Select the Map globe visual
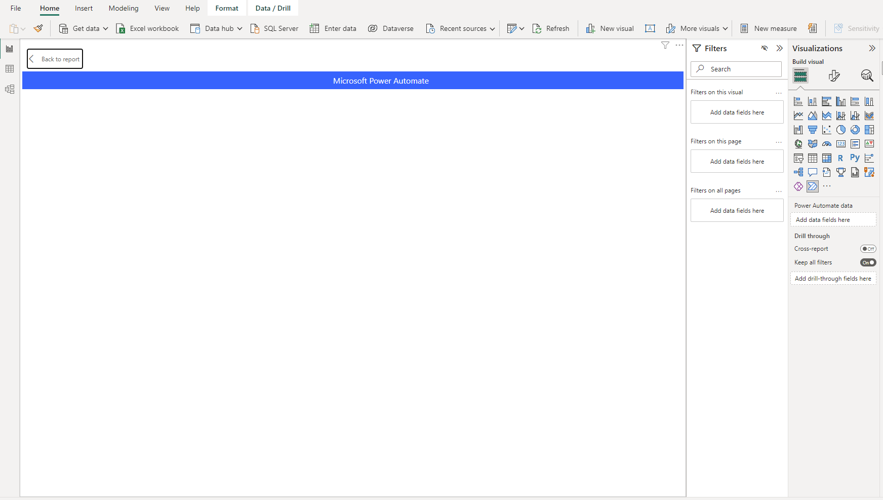Image resolution: width=883 pixels, height=500 pixels. click(798, 144)
